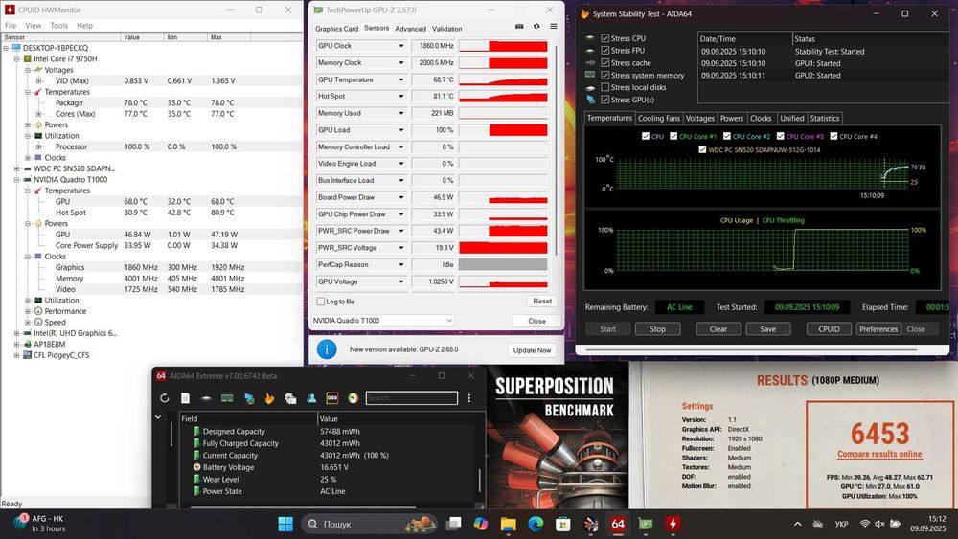This screenshot has height=539, width=958.
Task: Switch to GPU-Z Graphics Card tab
Action: (x=336, y=29)
